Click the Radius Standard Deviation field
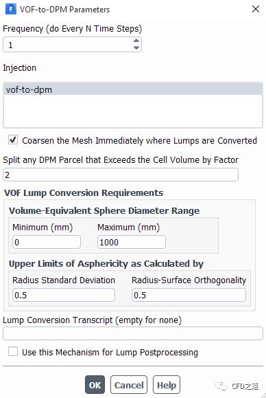266x398 pixels. (x=64, y=295)
